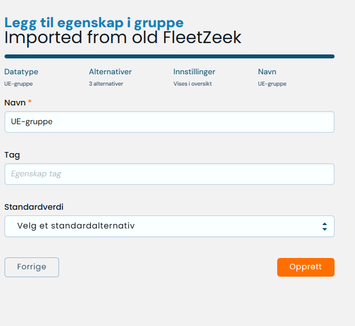Switch to the Alternativer step
The width and height of the screenshot is (355, 326).
(110, 72)
